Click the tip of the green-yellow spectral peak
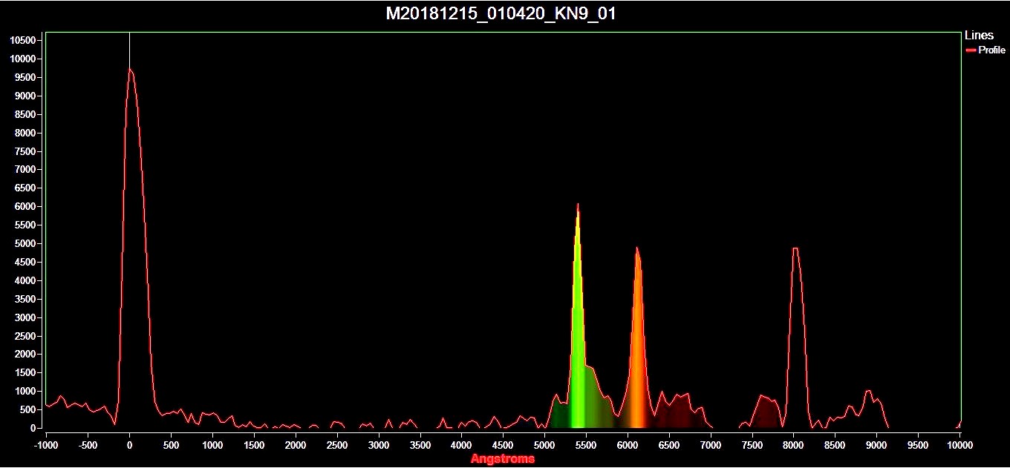This screenshot has height=468, width=1010. [578, 205]
